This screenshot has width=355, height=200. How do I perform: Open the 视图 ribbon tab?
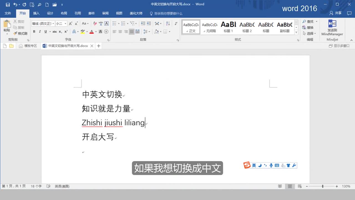119,13
